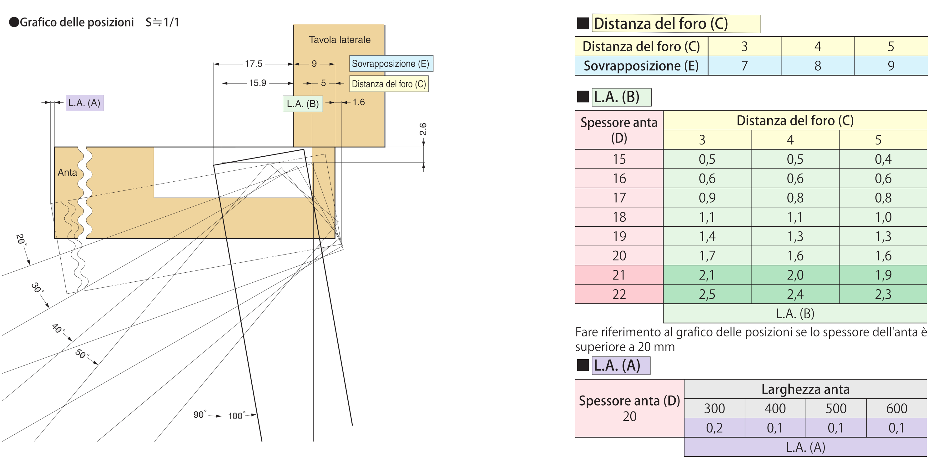938x469 pixels.
Task: Click the black square beside L.A. (B) title
Action: [x=583, y=97]
